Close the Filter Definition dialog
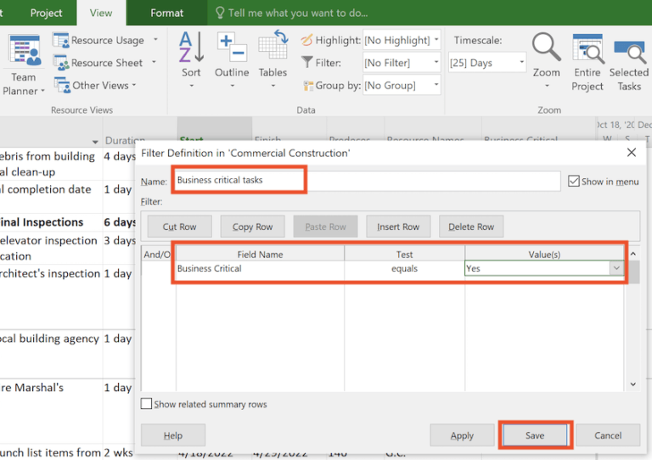The width and height of the screenshot is (652, 460). coord(632,153)
